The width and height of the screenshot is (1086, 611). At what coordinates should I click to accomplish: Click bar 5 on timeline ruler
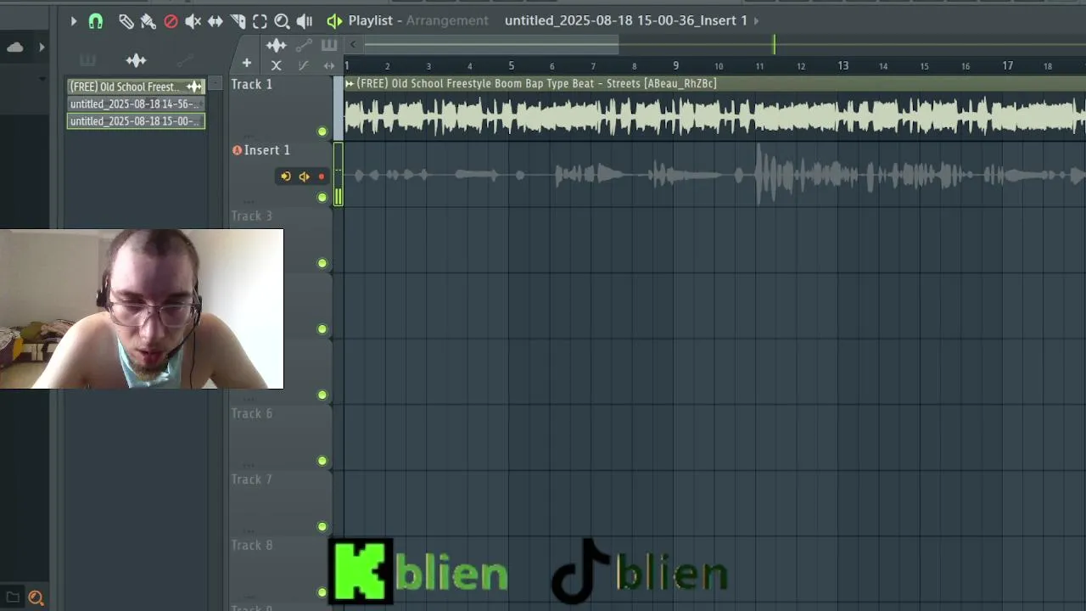pos(511,65)
